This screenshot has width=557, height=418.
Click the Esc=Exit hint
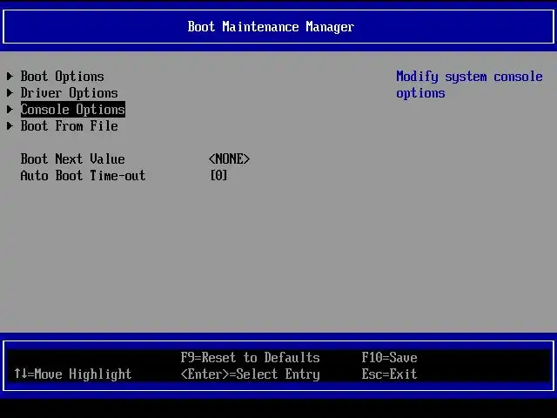pos(389,374)
